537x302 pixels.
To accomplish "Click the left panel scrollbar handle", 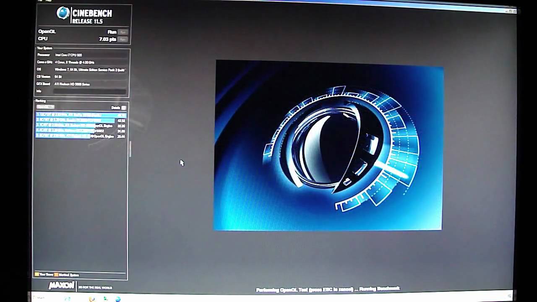I will coord(130,149).
